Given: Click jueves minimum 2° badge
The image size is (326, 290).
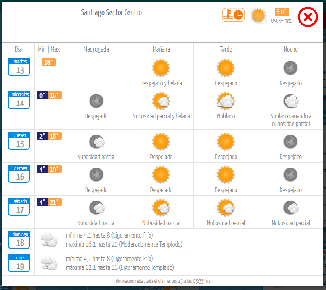Looking at the screenshot, I should [43, 136].
